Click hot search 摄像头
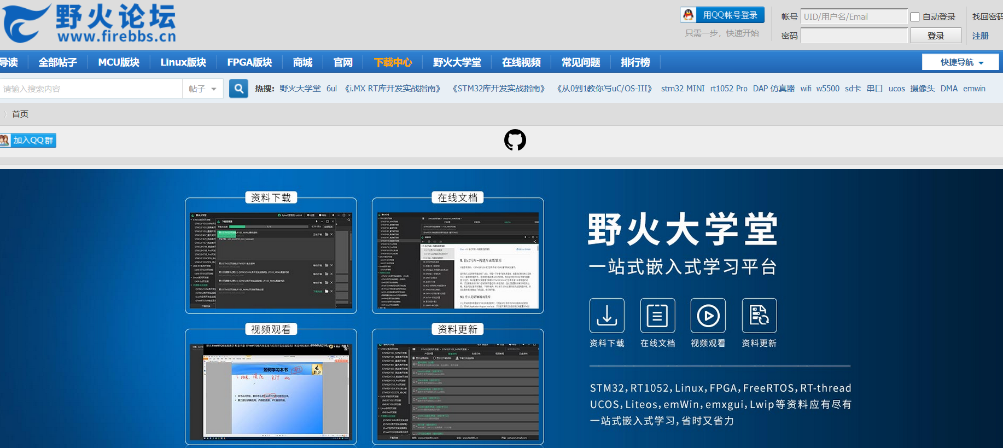The width and height of the screenshot is (1003, 448). point(922,89)
